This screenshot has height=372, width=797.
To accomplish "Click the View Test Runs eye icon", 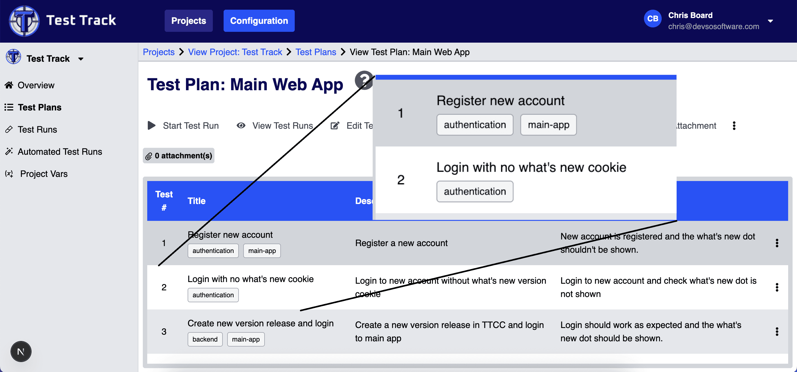I will 241,125.
